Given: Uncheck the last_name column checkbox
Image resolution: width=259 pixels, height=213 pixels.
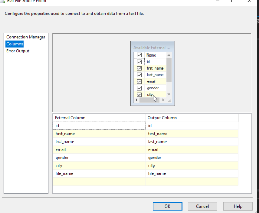Looking at the screenshot, I should tap(139, 75).
